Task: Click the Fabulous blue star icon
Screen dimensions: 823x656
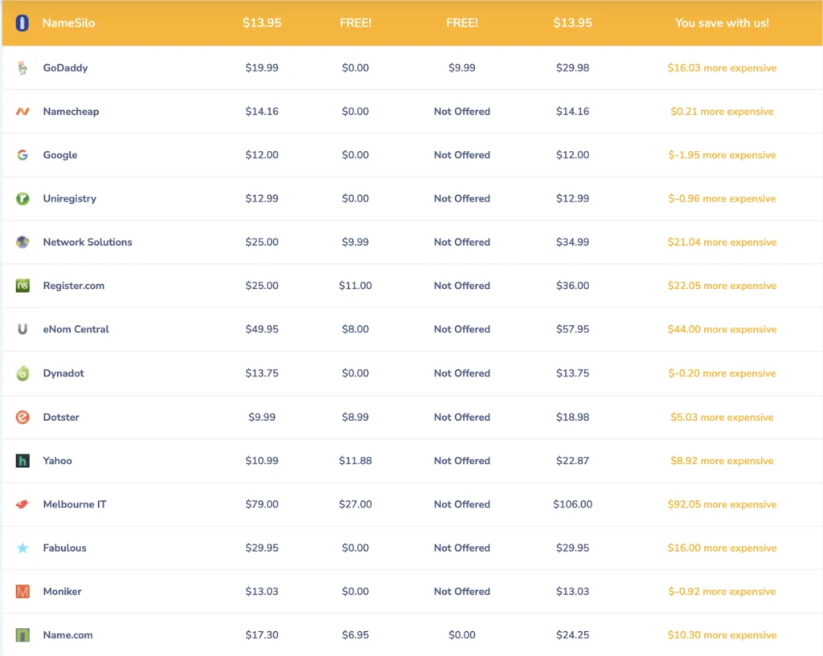Action: click(x=23, y=548)
